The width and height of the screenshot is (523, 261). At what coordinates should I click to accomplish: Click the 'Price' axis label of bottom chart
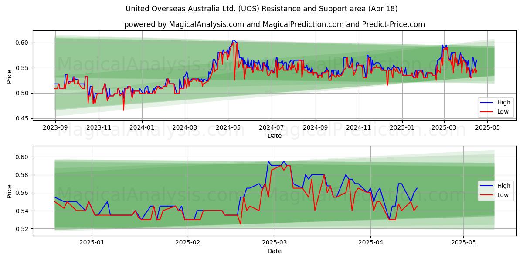click(9, 191)
